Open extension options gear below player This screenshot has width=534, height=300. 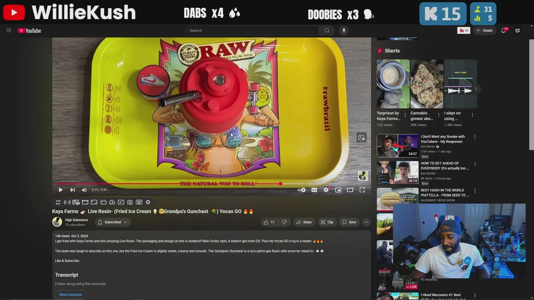pyautogui.click(x=148, y=202)
